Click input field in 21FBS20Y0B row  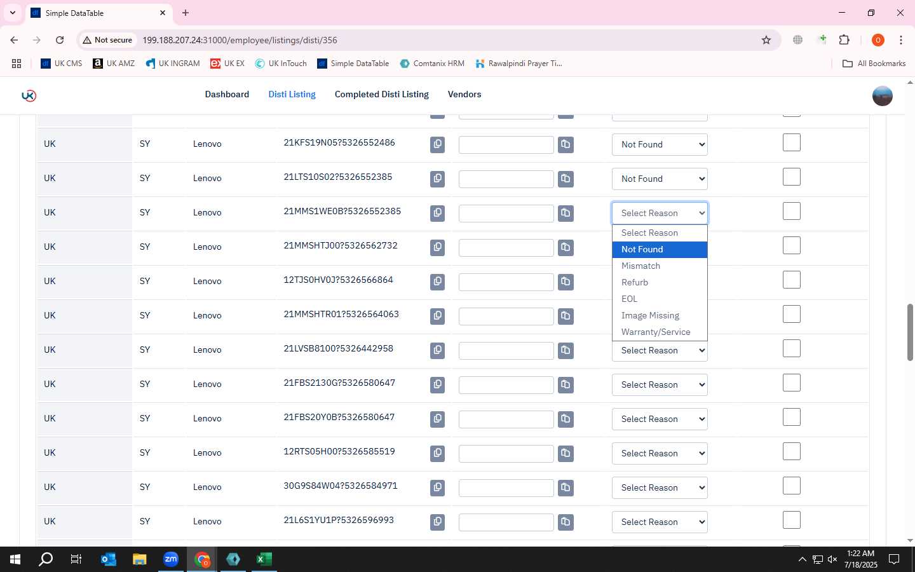click(506, 419)
